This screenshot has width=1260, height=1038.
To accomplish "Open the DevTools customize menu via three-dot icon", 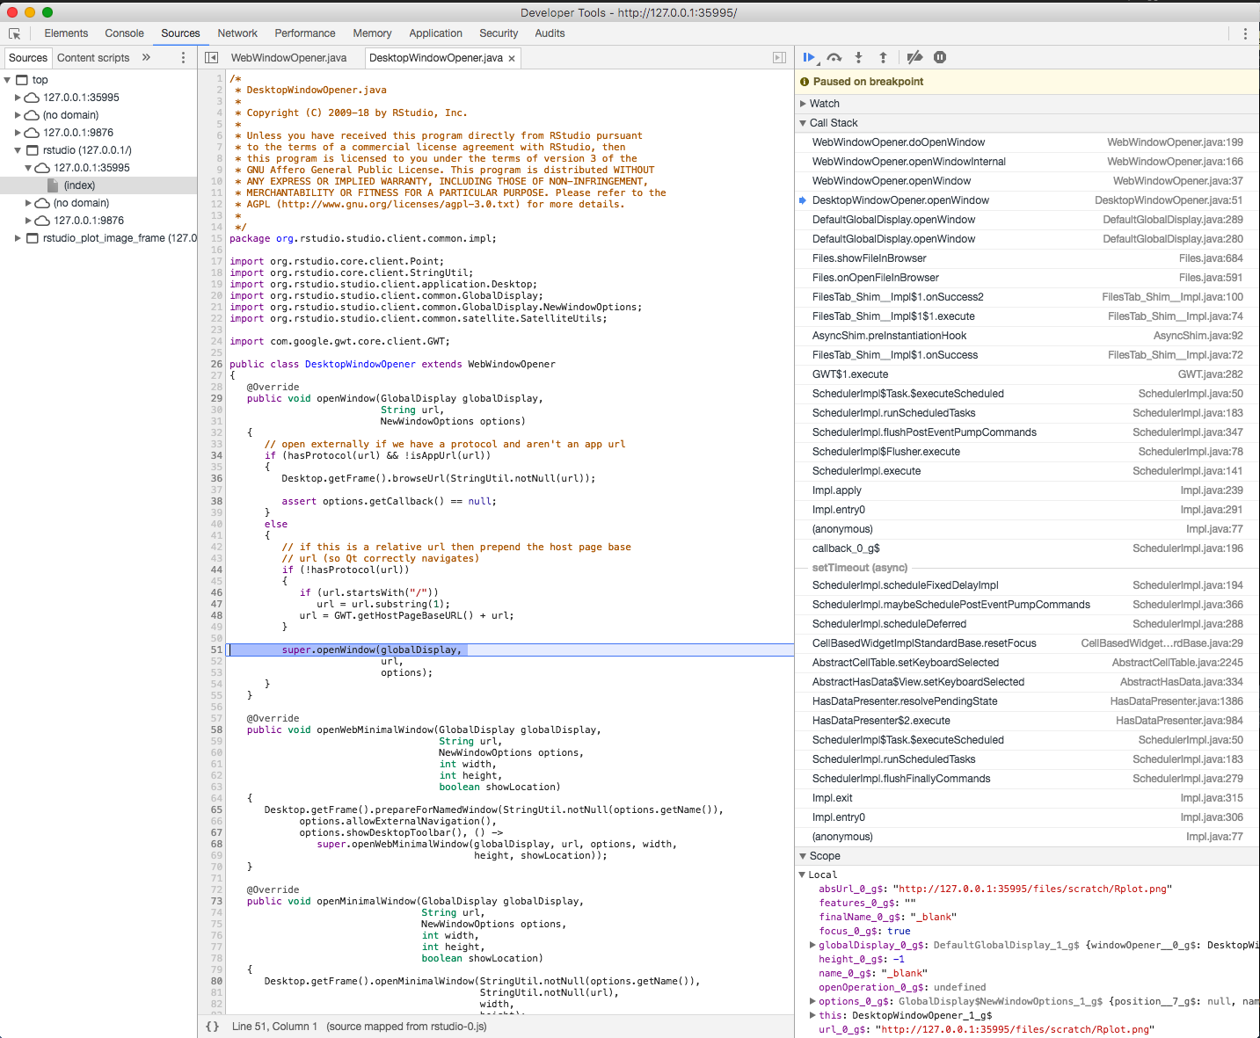I will pos(1244,33).
